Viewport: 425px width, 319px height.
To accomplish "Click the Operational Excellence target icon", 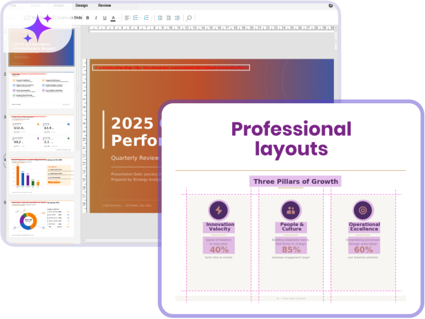I will tap(363, 210).
